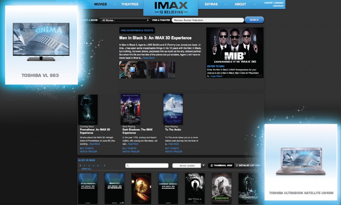The image size is (341, 205).
Task: Click BUY TICKETS for To The Arctic
Action: [172, 148]
